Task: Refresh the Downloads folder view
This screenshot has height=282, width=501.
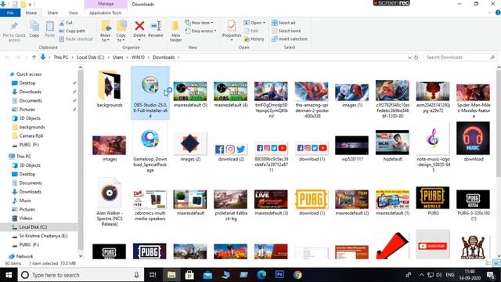Action: pos(416,57)
